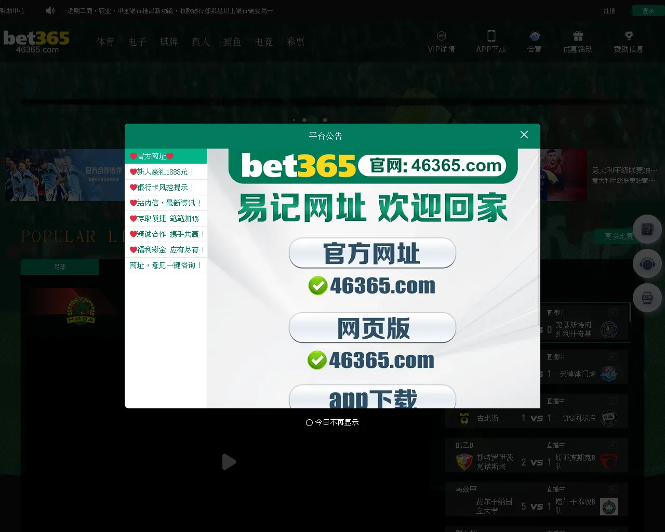Click the 切亚宾斯克B队 team logo
The width and height of the screenshot is (665, 532).
click(609, 462)
